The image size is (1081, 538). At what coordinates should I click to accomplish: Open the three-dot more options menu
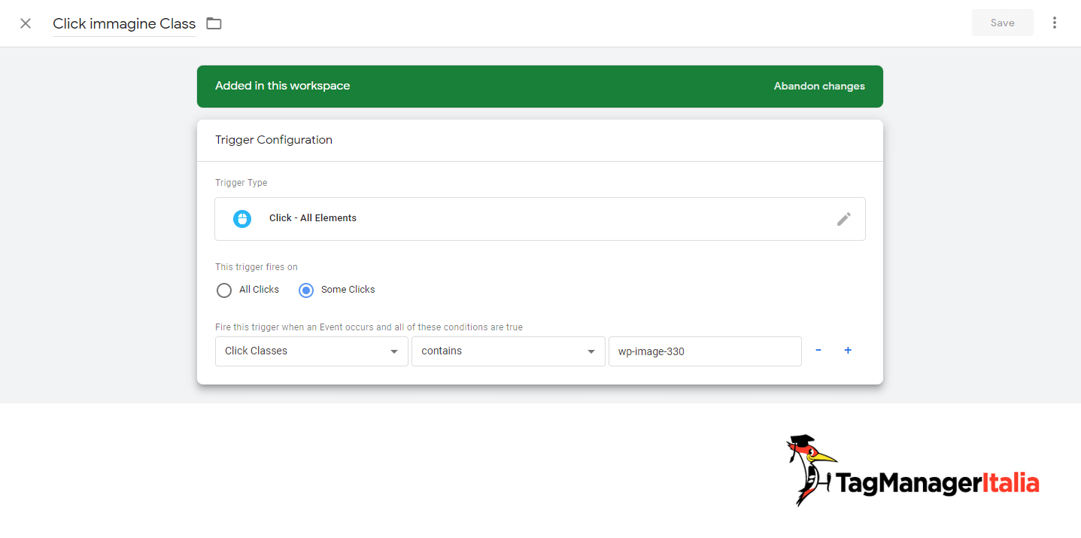(1055, 23)
